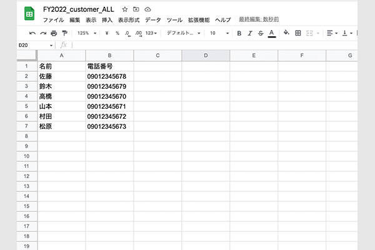Select cell B2 with 09012345678
The width and height of the screenshot is (375, 250).
point(109,76)
